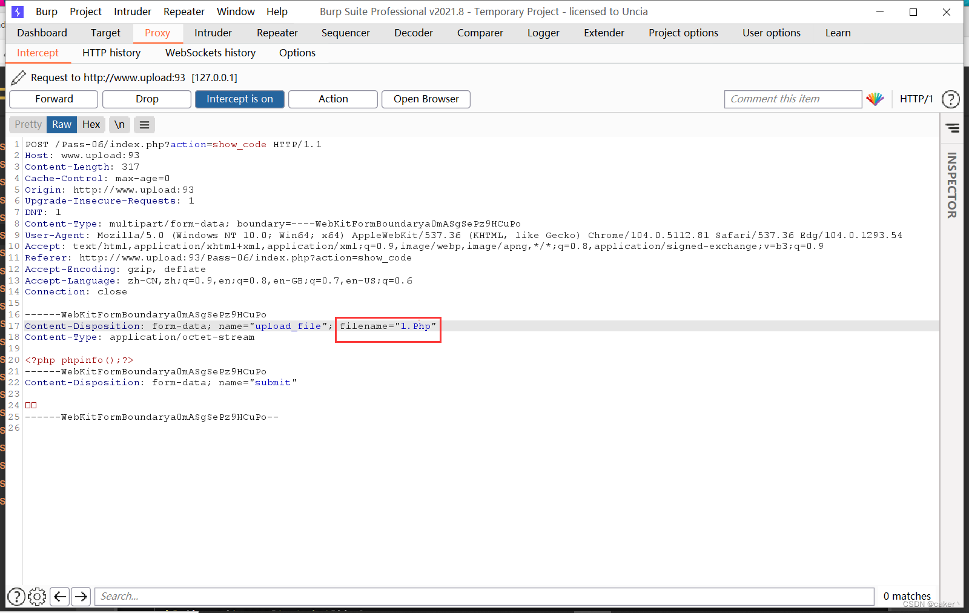Switch to the Repeater tool tab
The width and height of the screenshot is (969, 613).
277,33
